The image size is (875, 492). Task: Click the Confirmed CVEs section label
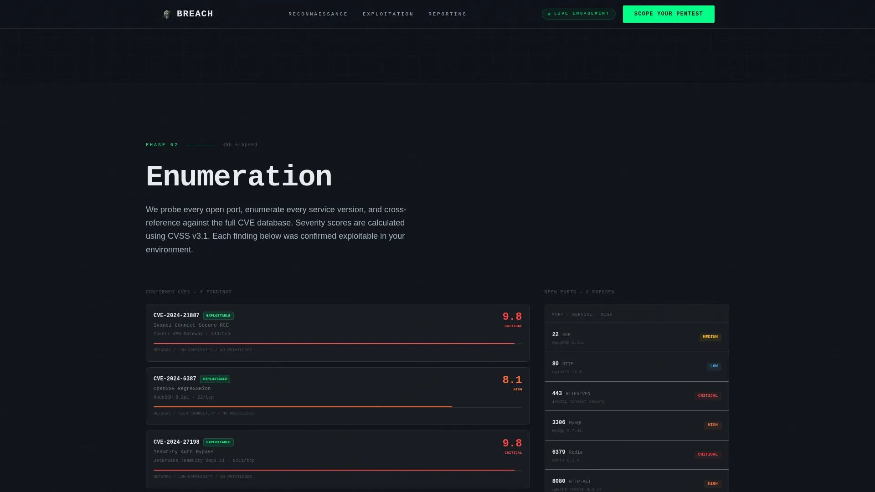click(189, 292)
